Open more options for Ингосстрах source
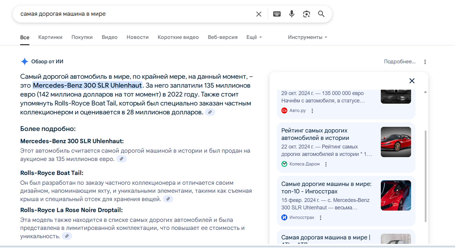This screenshot has width=455, height=248. (x=321, y=218)
